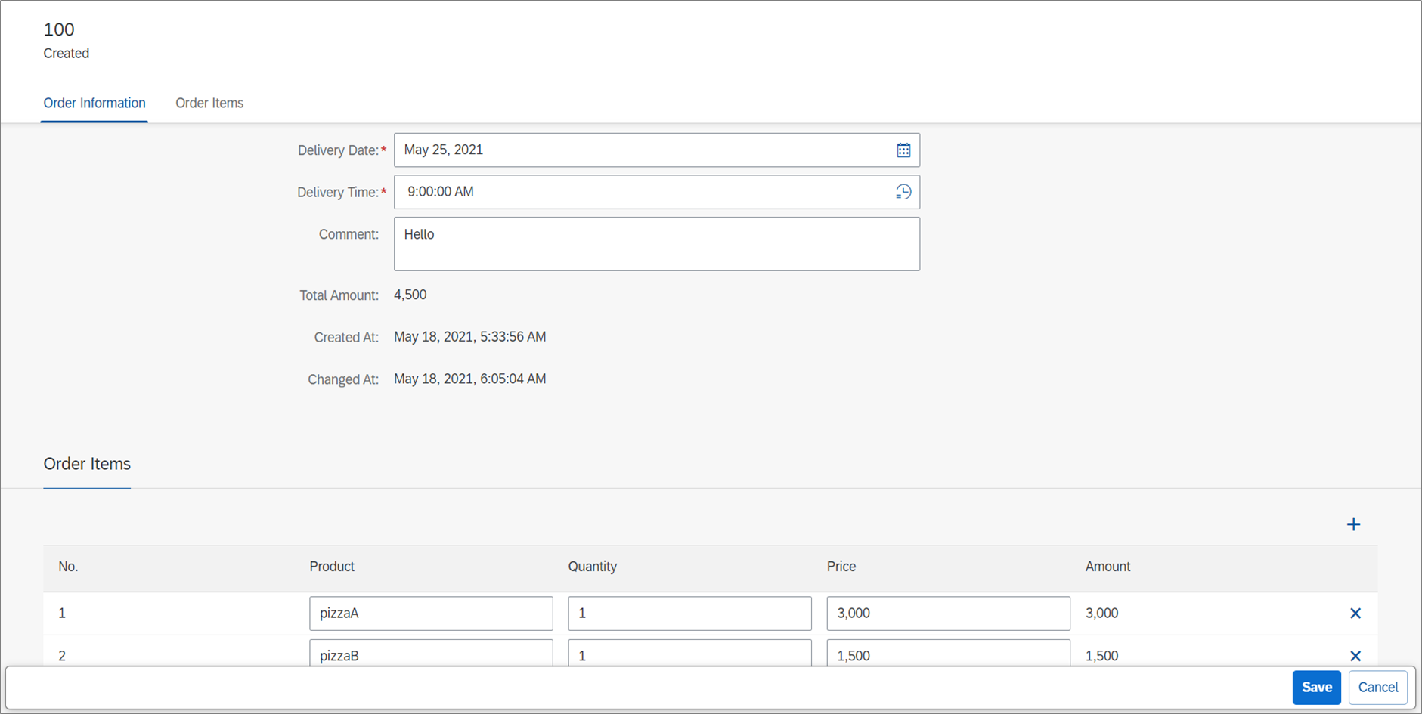Edit the pizzaB product field

coord(431,654)
